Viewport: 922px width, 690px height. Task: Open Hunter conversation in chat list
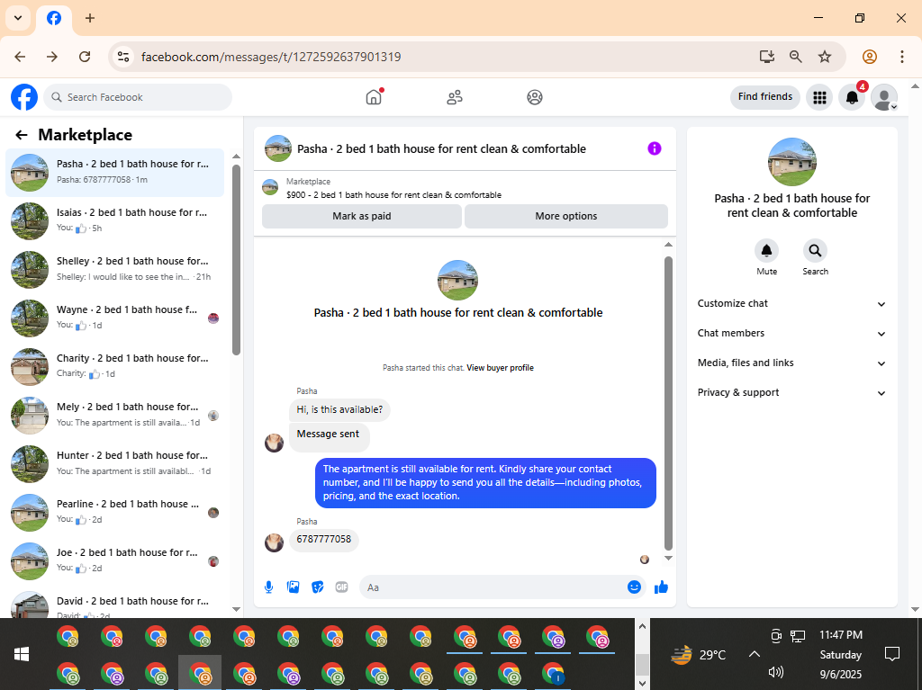coord(114,464)
